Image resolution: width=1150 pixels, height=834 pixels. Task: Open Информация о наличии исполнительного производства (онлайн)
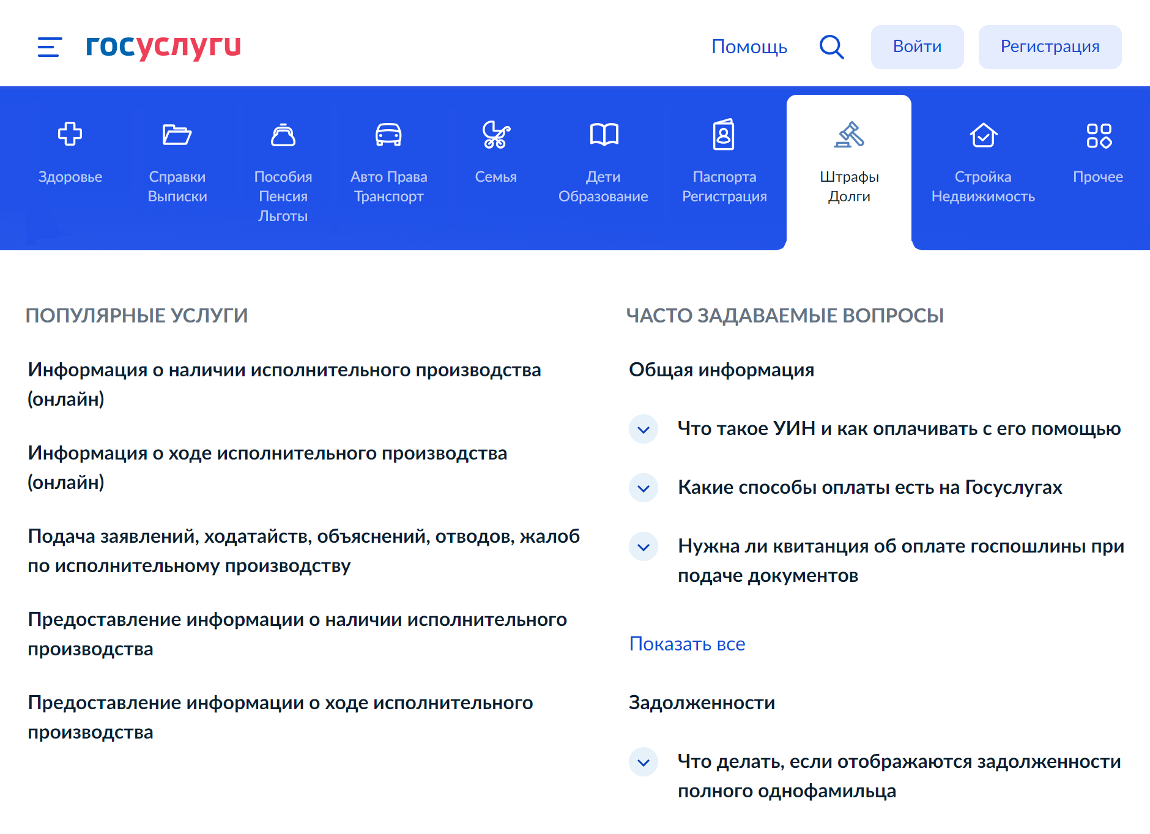(x=284, y=384)
